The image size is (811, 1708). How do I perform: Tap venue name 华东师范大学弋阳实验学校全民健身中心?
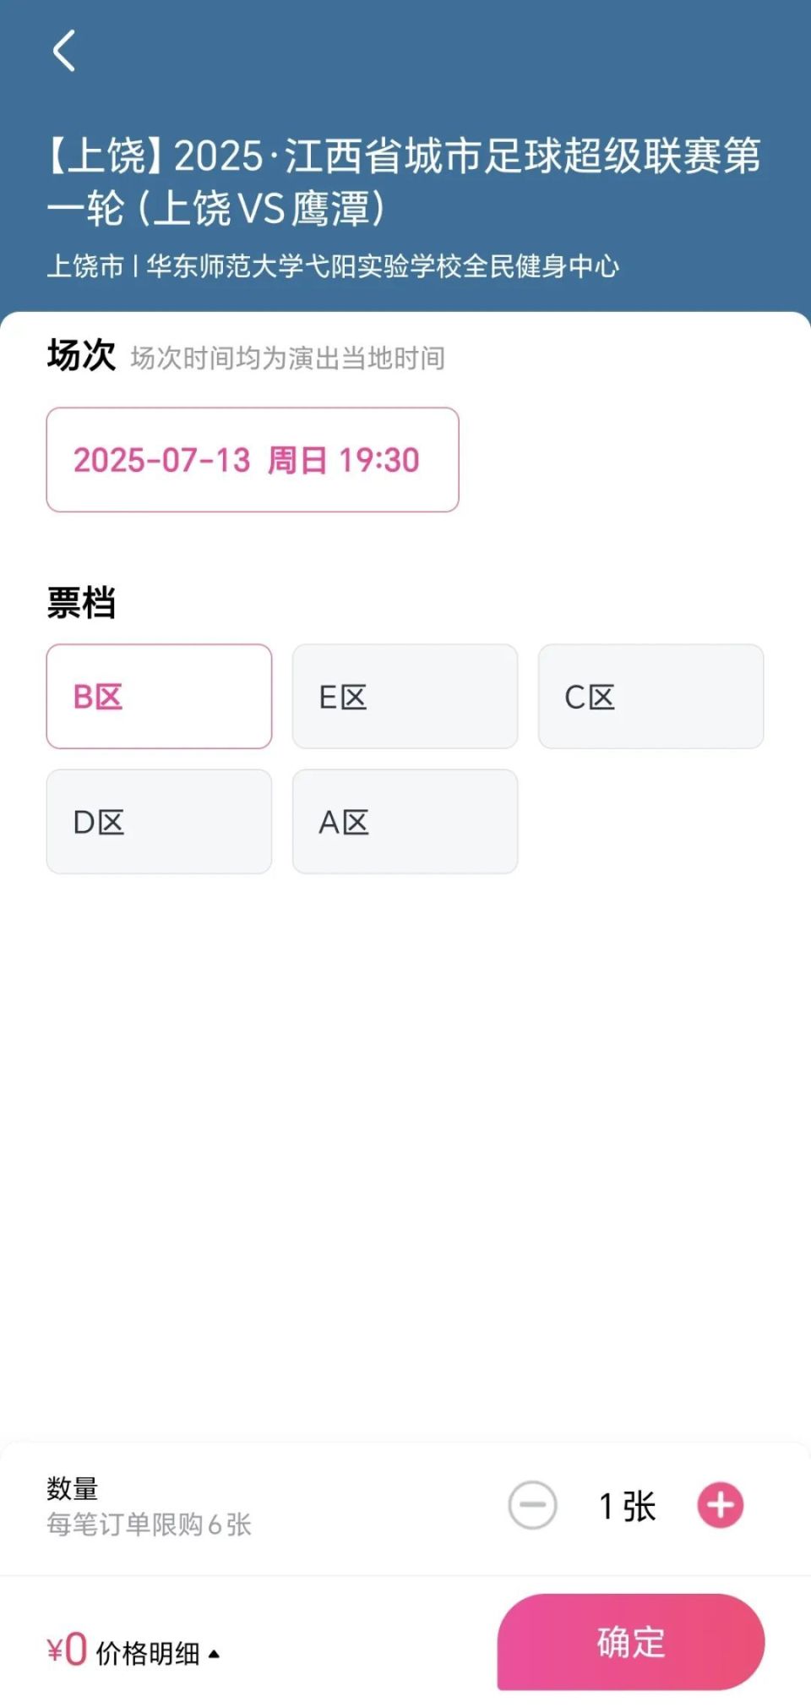click(x=383, y=266)
